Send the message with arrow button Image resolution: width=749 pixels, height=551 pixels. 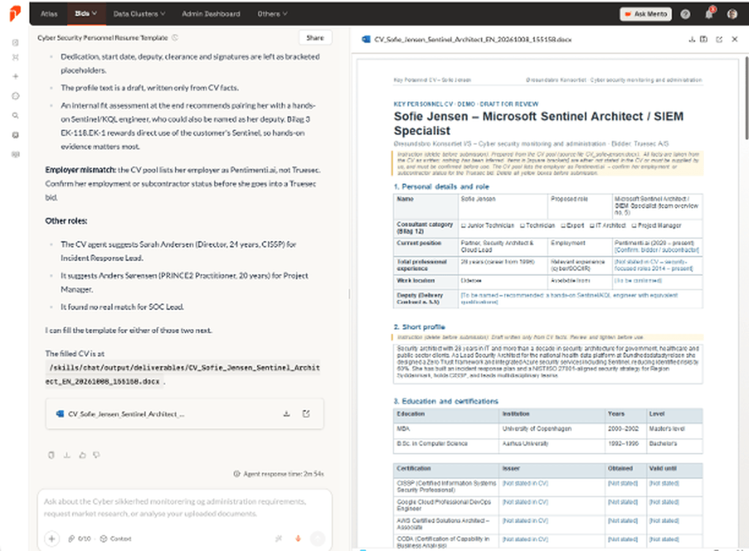click(x=317, y=539)
